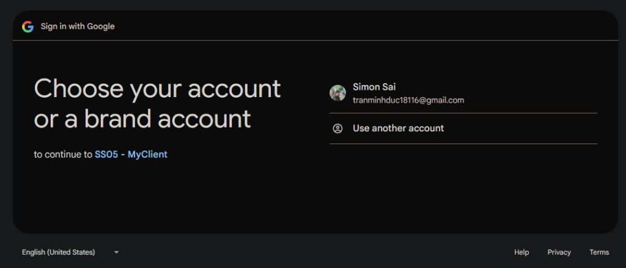Click the Sign in with Google title
Image resolution: width=626 pixels, height=268 pixels.
coord(78,26)
